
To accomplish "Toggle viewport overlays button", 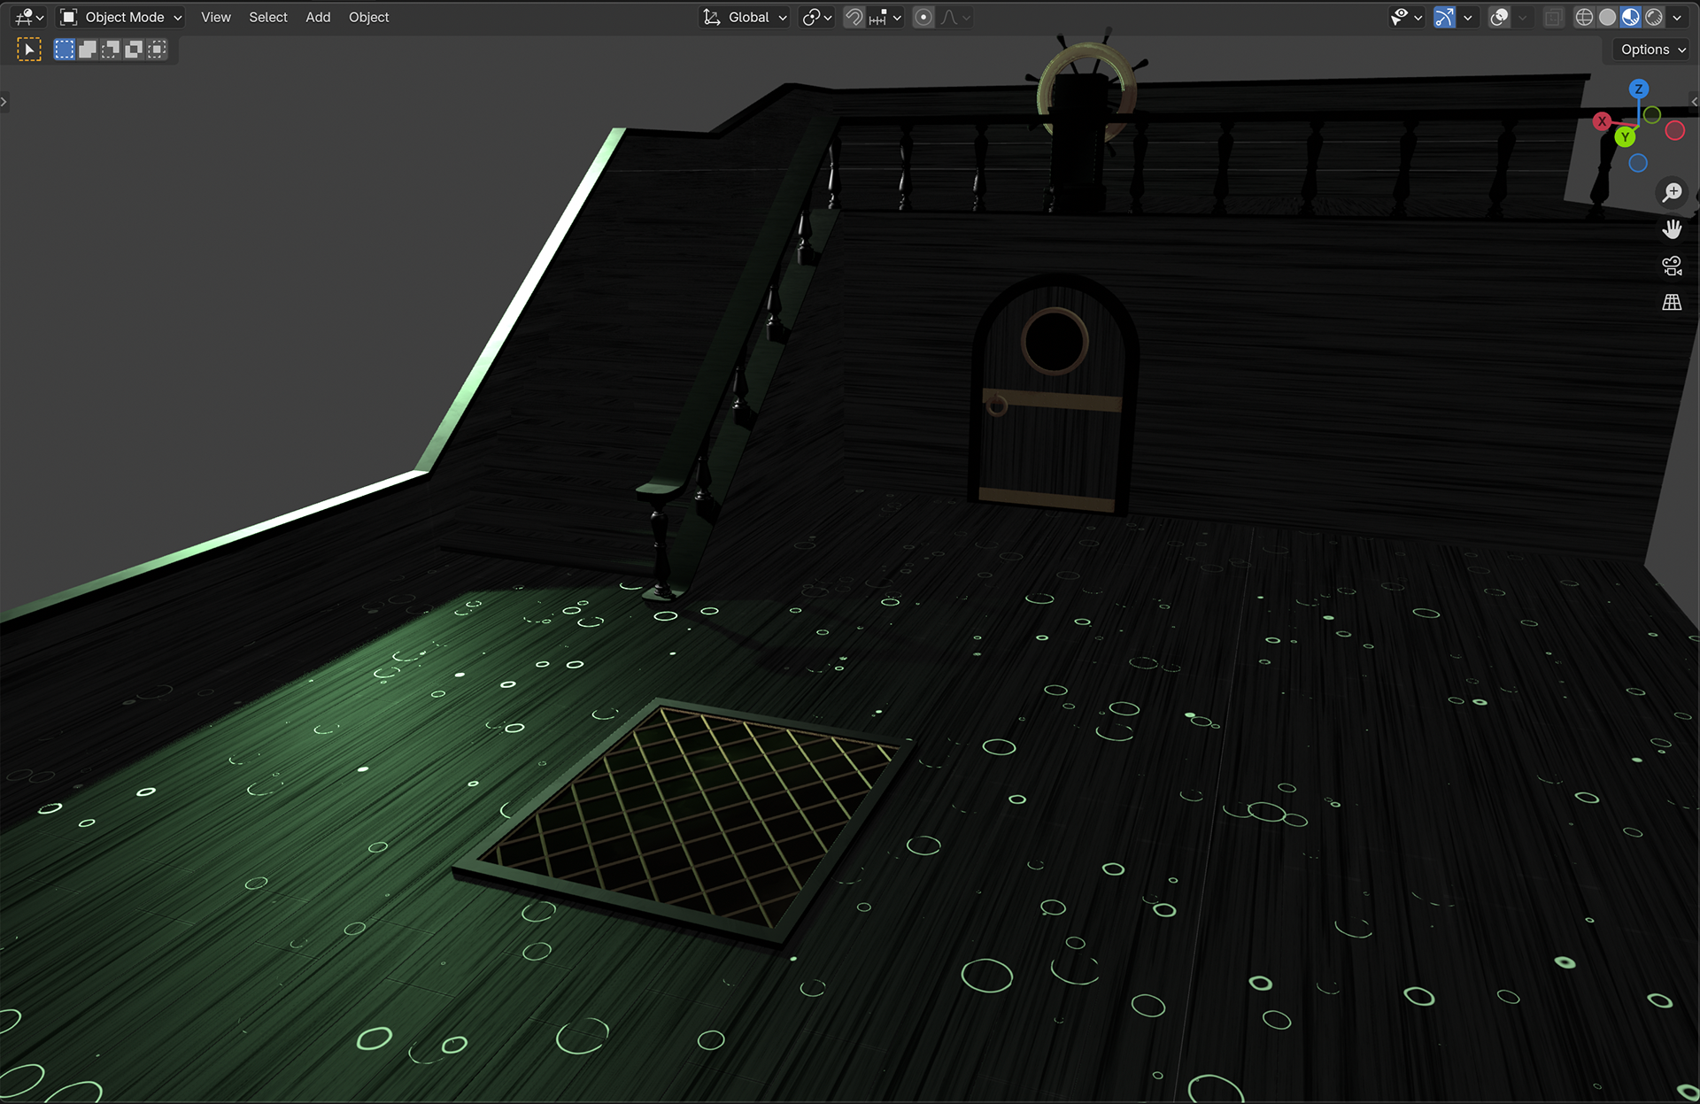I will coord(1499,17).
